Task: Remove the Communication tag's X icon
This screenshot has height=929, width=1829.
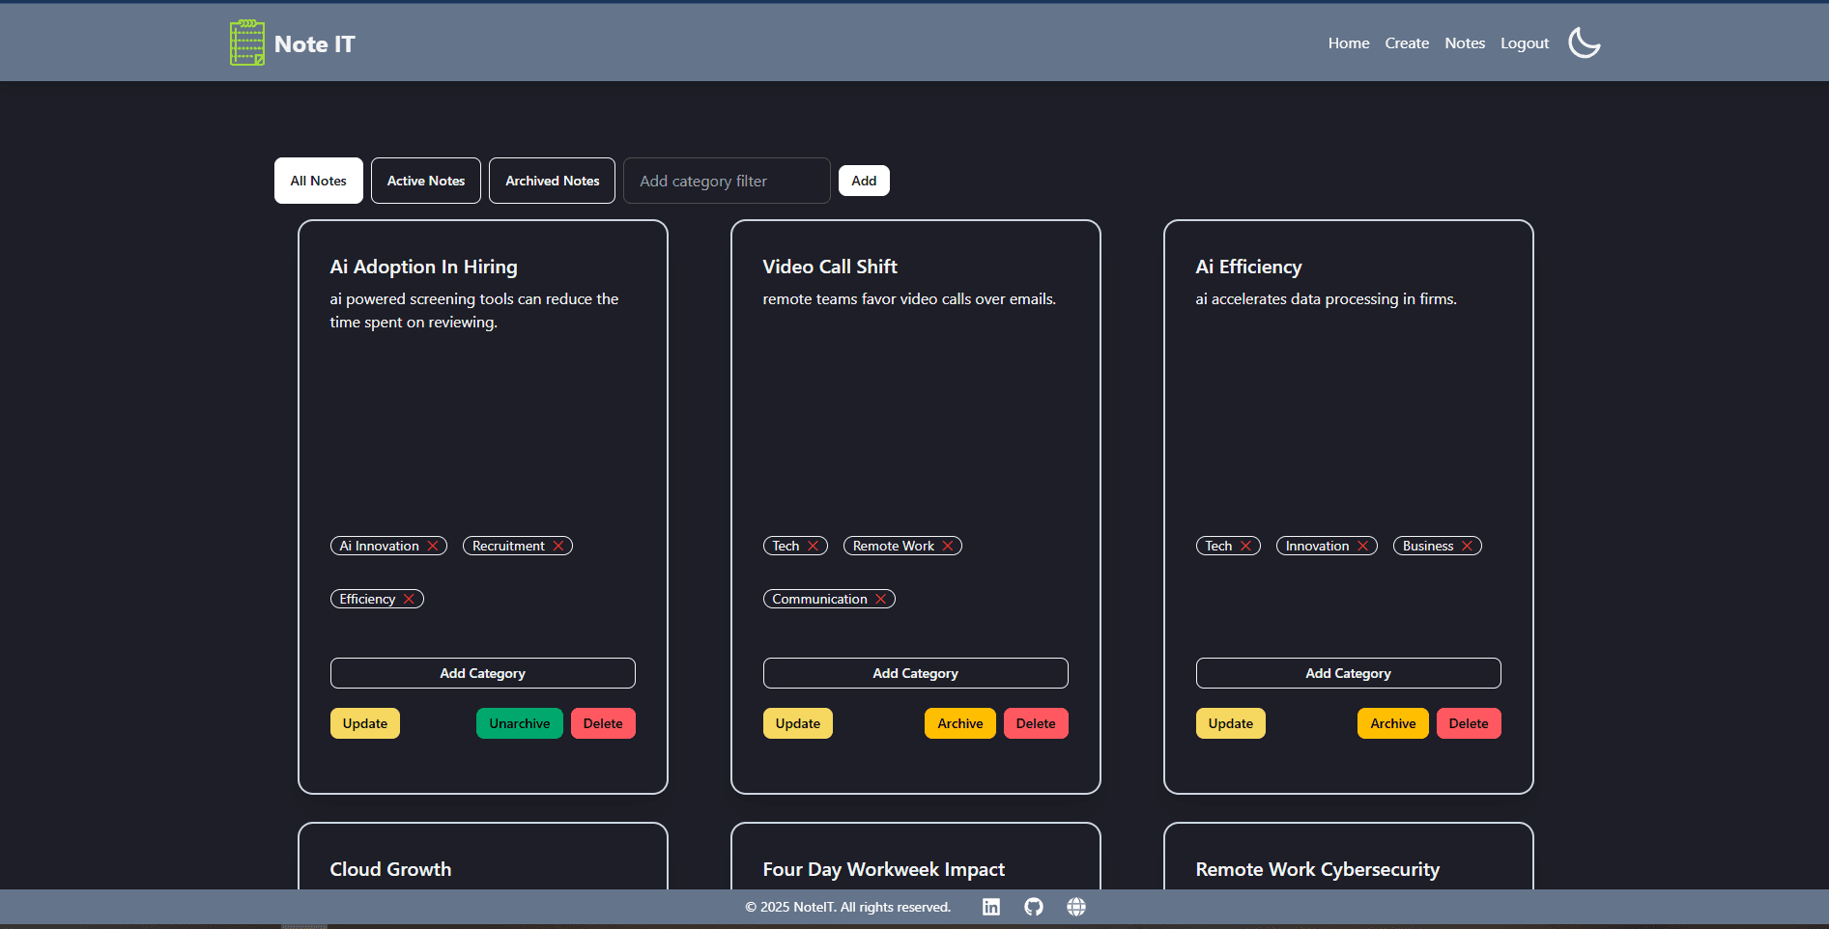Action: click(x=881, y=600)
